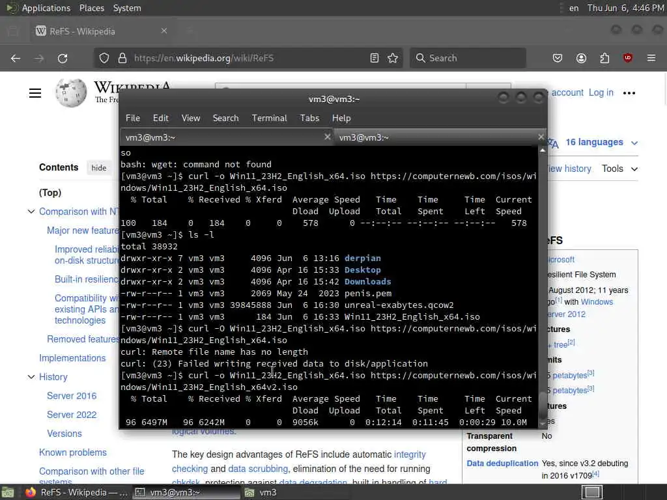The height and width of the screenshot is (500, 667).
Task: Open extensions puzzle icon
Action: coord(604,58)
